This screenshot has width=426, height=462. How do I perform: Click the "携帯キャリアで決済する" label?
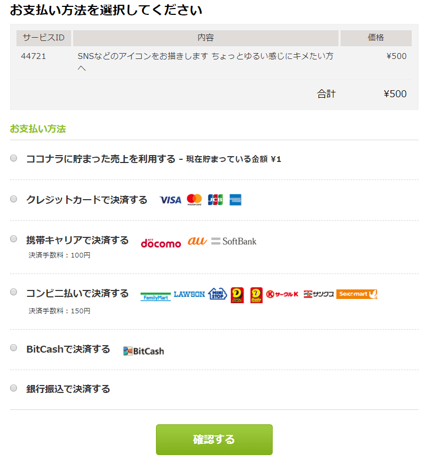click(77, 240)
